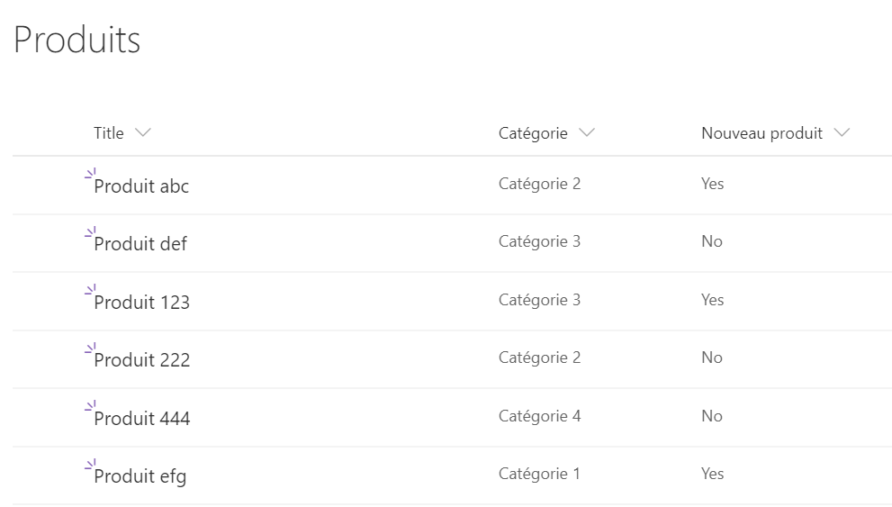Open the Produit def item
Image resolution: width=892 pixels, height=507 pixels.
140,244
